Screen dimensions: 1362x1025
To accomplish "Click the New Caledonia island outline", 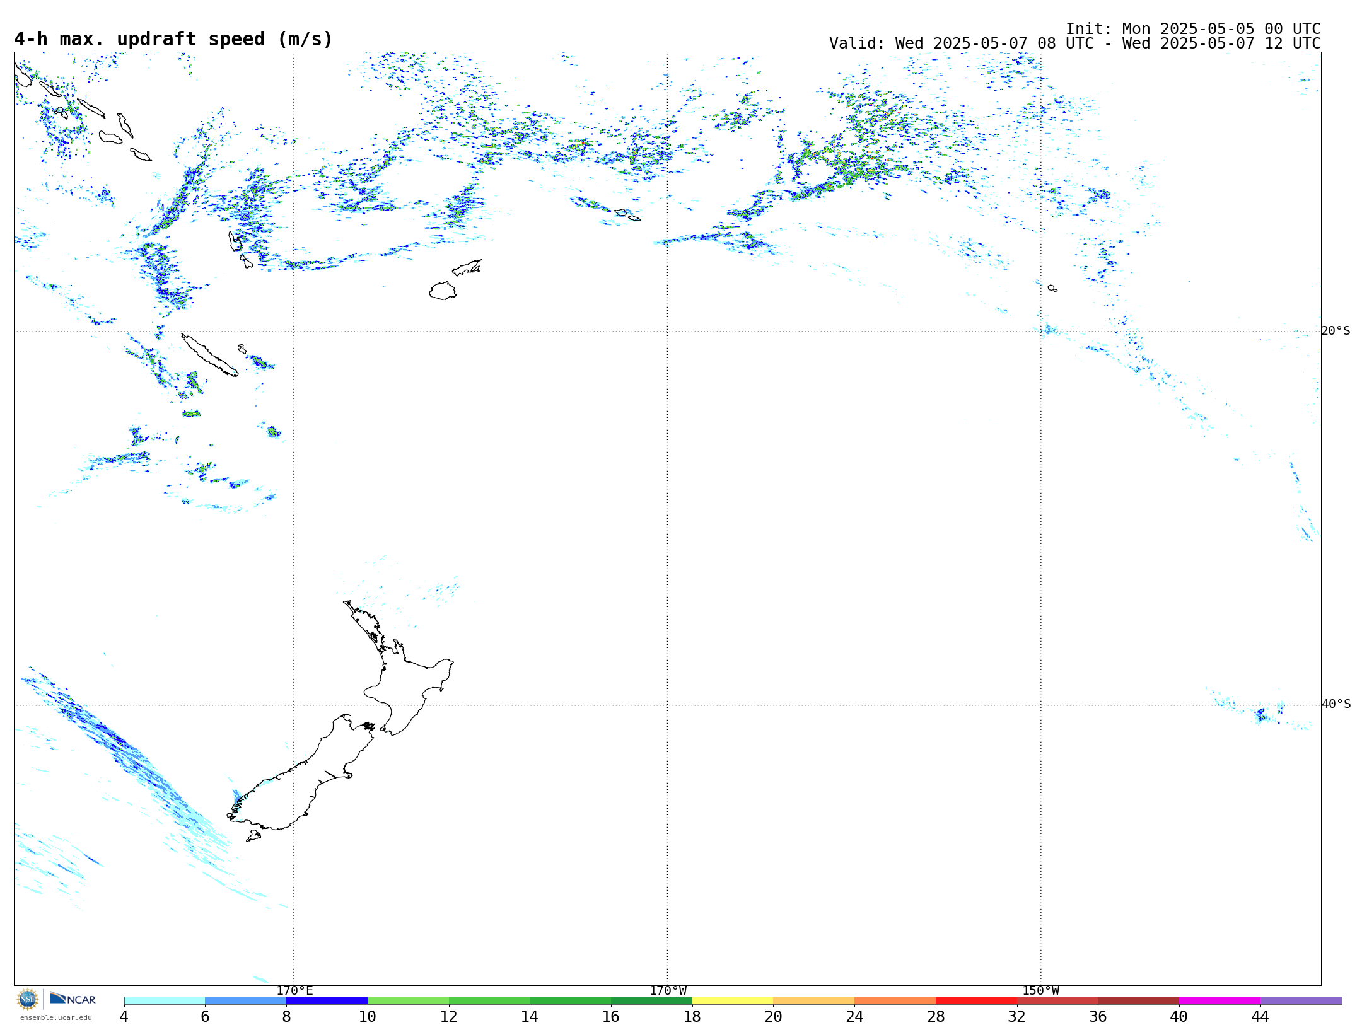I will click(x=209, y=355).
